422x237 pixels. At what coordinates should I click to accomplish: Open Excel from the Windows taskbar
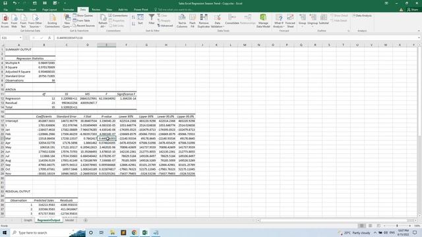point(145,232)
